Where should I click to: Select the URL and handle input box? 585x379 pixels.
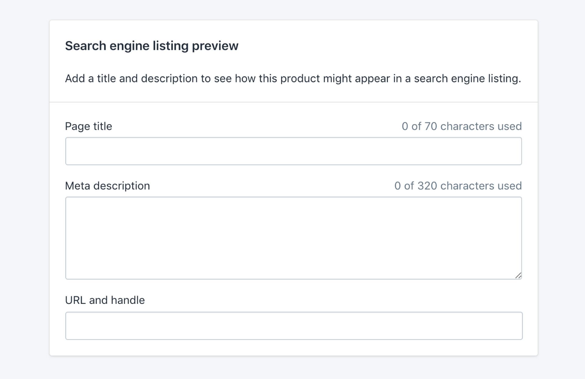[294, 326]
